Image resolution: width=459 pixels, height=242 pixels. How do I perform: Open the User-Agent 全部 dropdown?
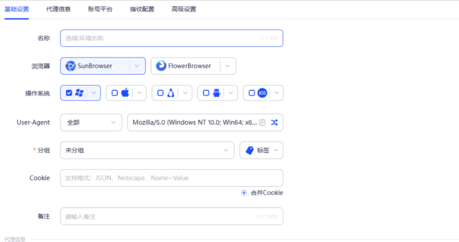coord(91,123)
